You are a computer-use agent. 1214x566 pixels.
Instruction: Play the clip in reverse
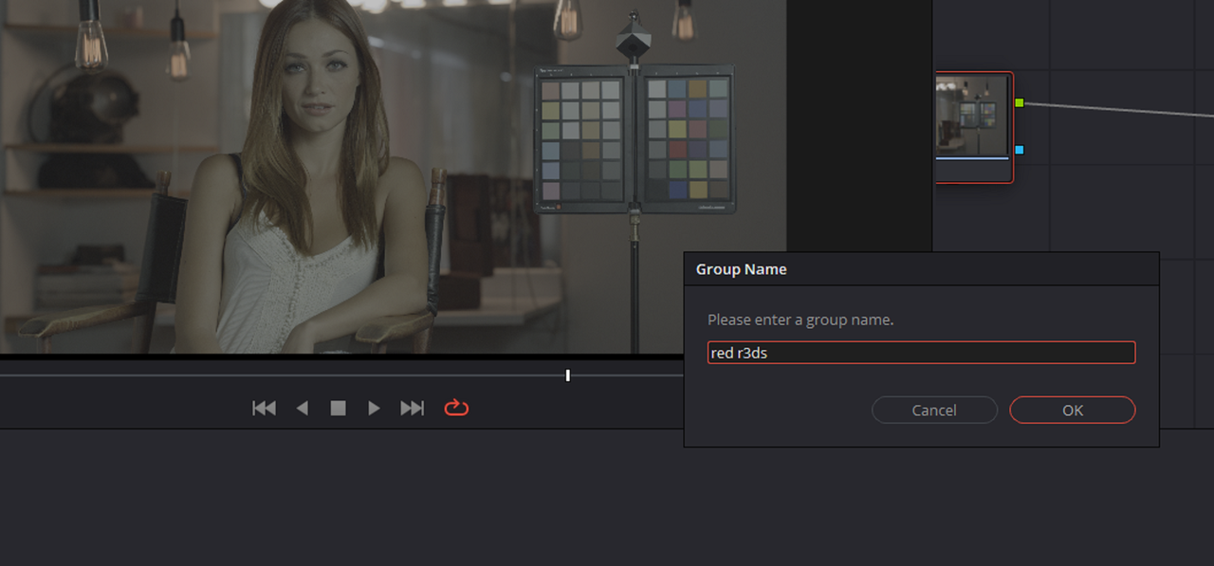[x=303, y=408]
